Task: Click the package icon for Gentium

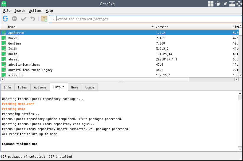Action: [x=4, y=43]
